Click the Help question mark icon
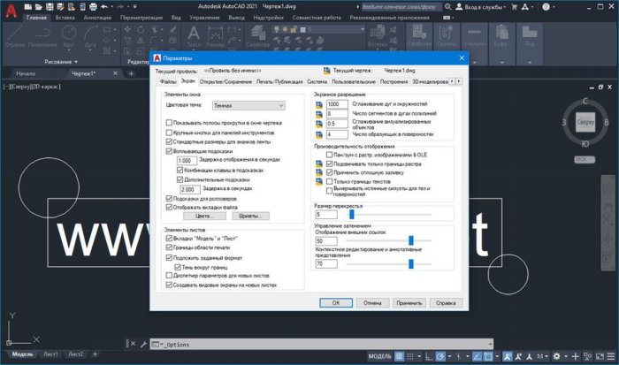The image size is (619, 365). [x=546, y=7]
